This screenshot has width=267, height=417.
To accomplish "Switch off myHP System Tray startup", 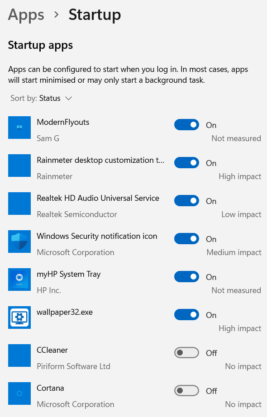I will [186, 277].
